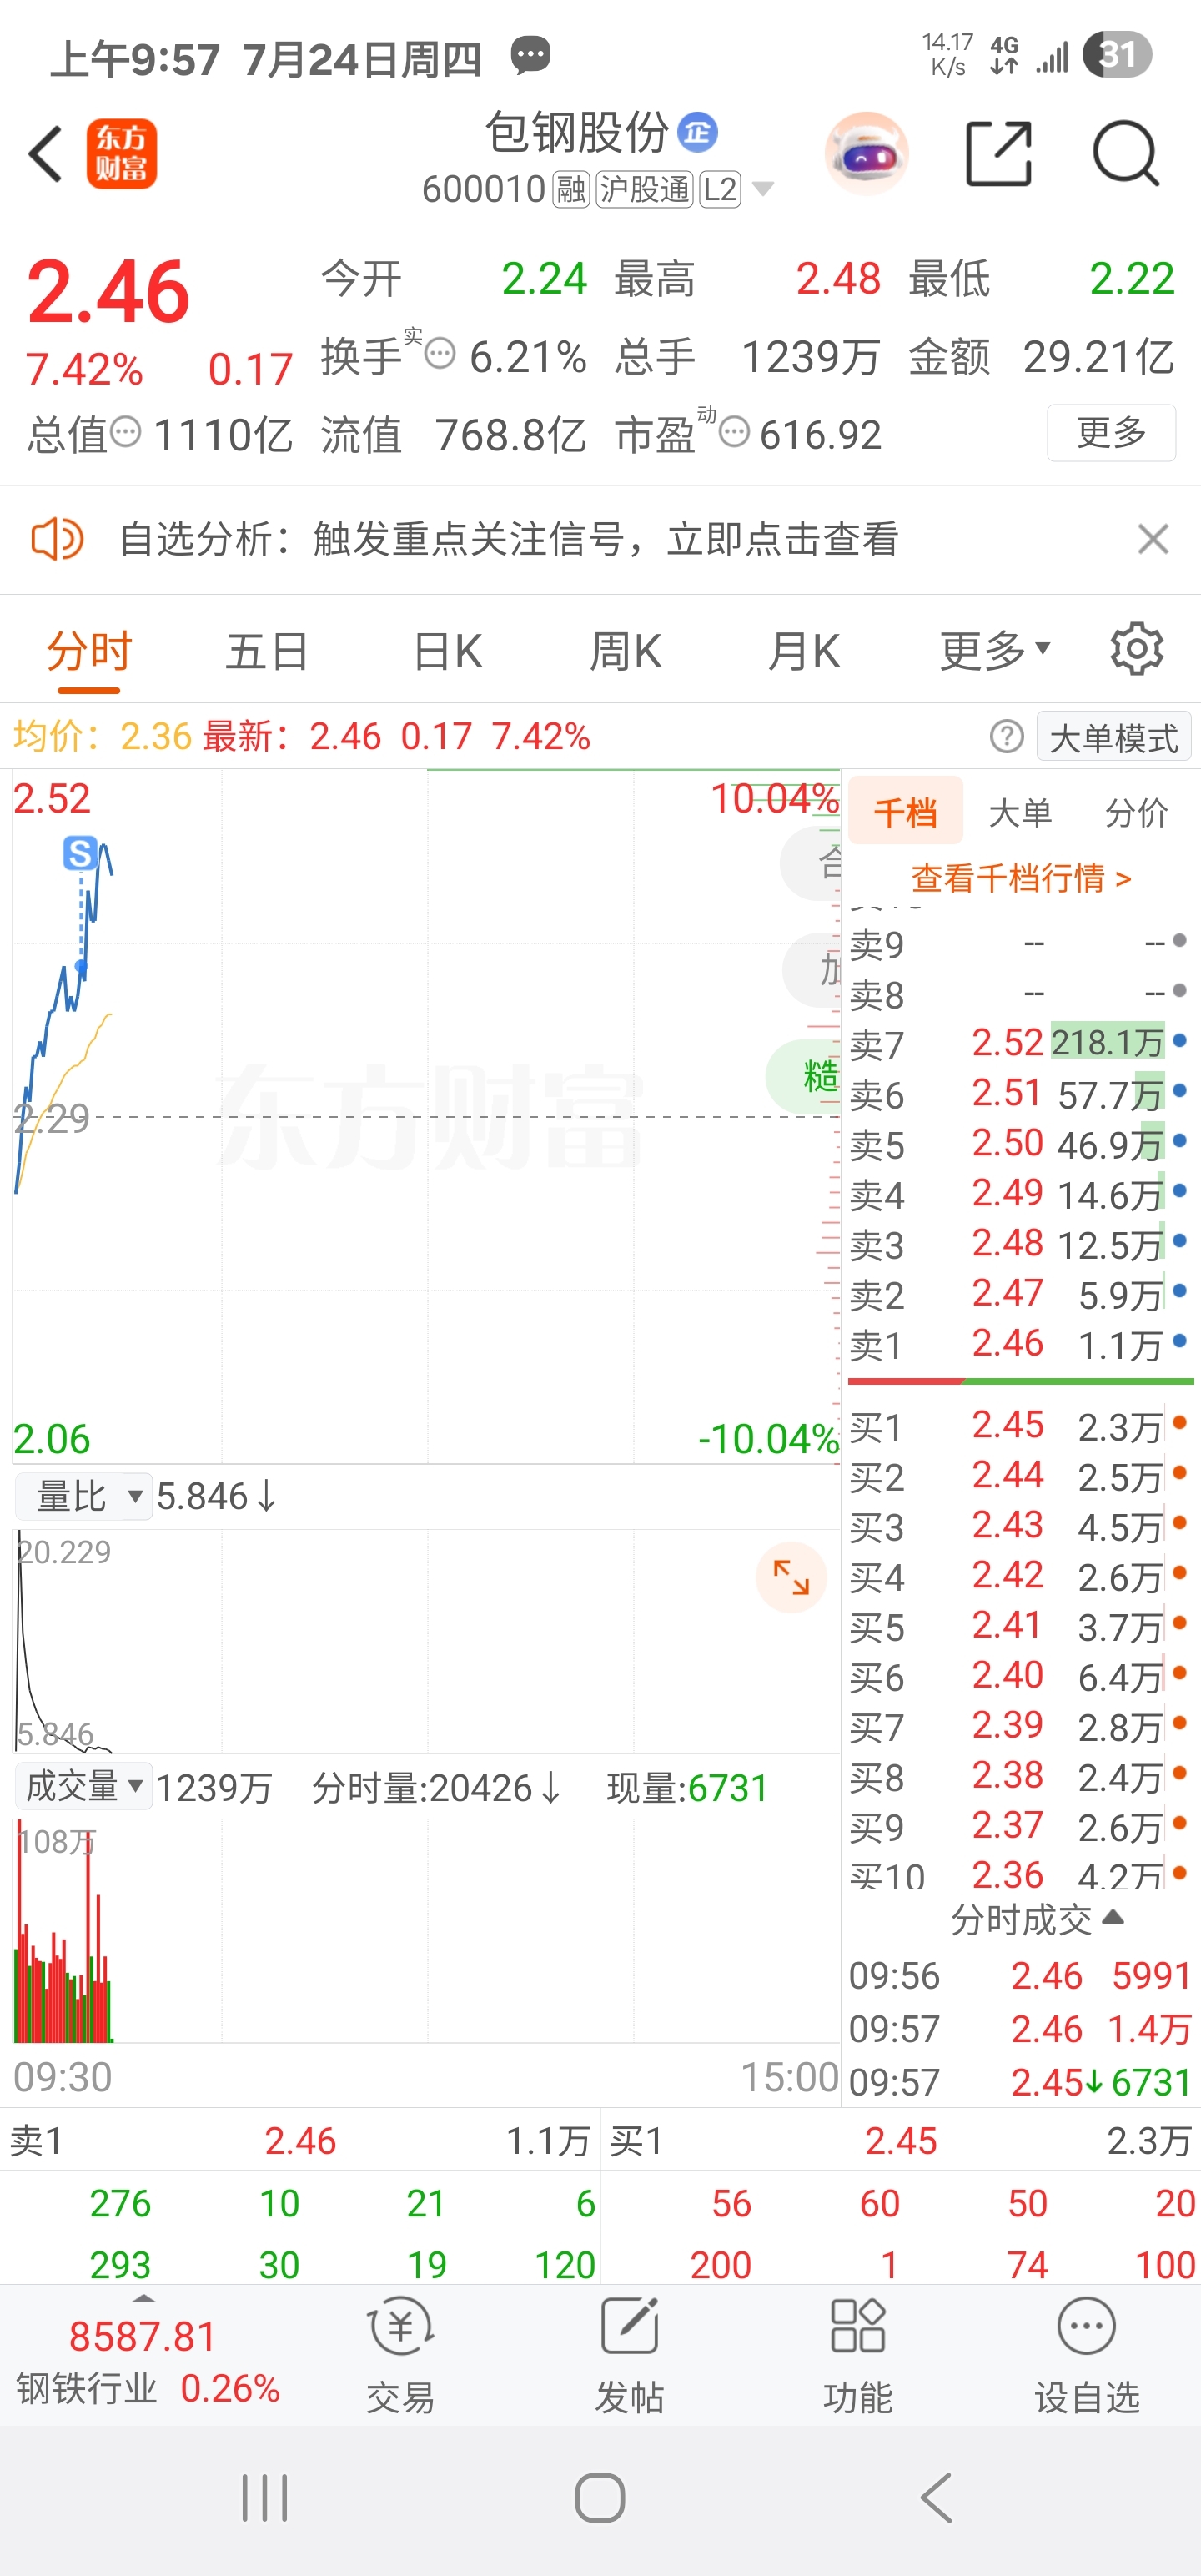Open the 成交量 indicator dropdown
This screenshot has width=1201, height=2576.
pyautogui.click(x=84, y=1786)
